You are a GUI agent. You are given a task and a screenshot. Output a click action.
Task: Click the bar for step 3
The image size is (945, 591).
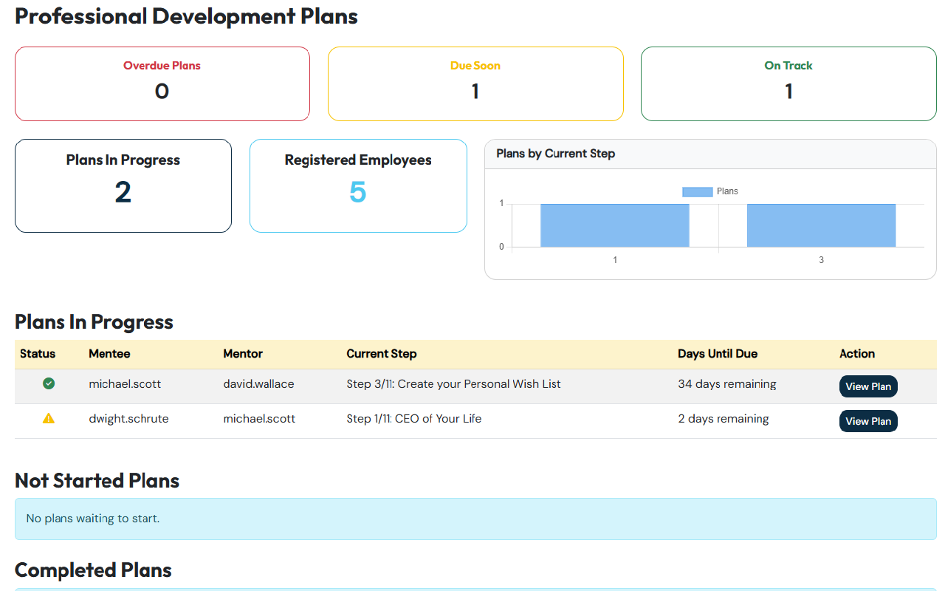(821, 225)
